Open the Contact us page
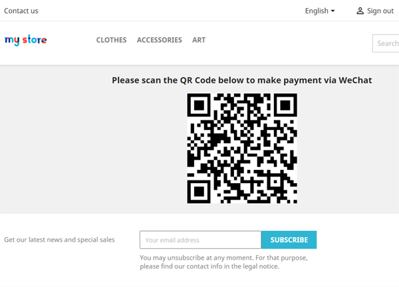 click(21, 11)
